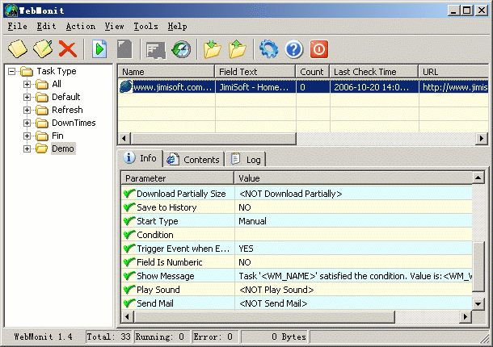Screen dimensions: 493x347
Task: Open the Tools menu
Action: tap(145, 26)
